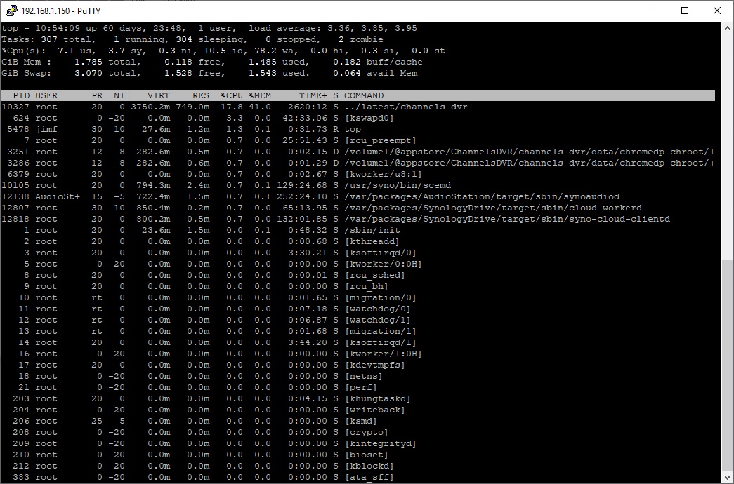Click the scrollbar up arrow

point(728,27)
